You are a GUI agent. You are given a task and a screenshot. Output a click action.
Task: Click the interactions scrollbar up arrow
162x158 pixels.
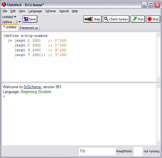158,86
